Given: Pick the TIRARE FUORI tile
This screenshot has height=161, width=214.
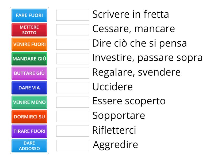Looking at the screenshot, I should point(29,131).
